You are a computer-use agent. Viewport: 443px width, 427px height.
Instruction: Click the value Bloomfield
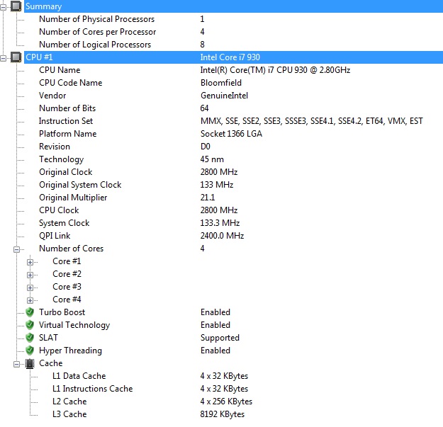coord(221,83)
